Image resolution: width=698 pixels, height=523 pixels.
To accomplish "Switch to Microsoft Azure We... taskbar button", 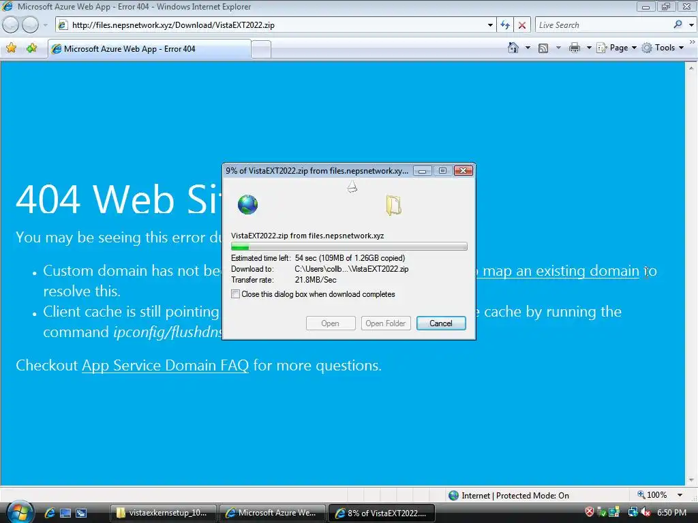I will (273, 513).
